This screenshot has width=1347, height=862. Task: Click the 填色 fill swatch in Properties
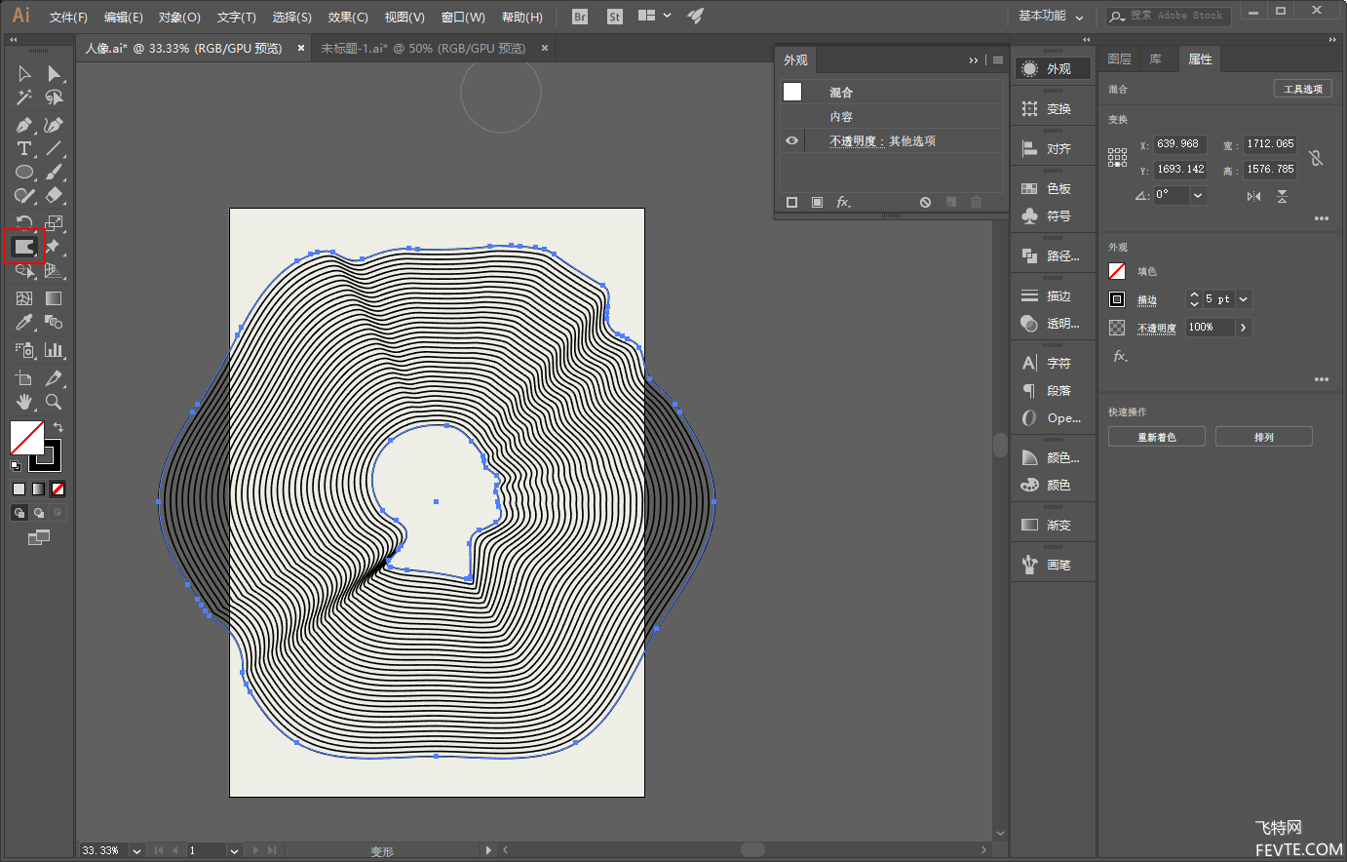tap(1117, 271)
